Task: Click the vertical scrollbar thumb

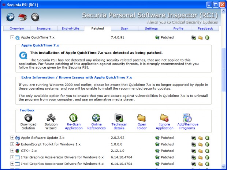Action: point(223,70)
